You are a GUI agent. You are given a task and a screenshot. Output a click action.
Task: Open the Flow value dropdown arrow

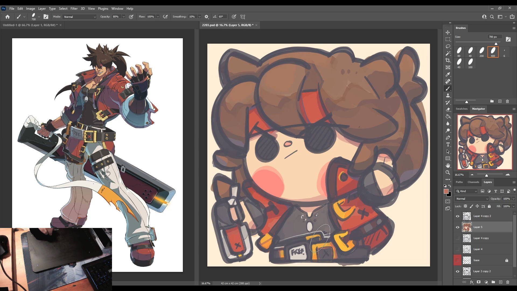(158, 17)
